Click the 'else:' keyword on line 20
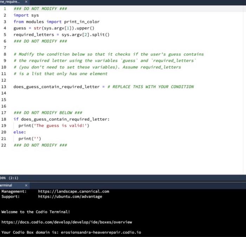246x237 pixels. click(19, 132)
